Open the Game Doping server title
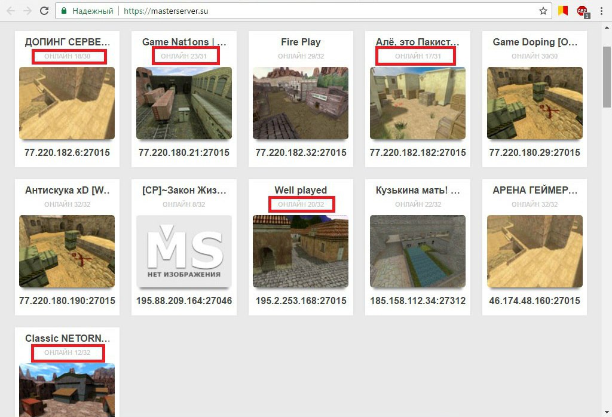The image size is (612, 417). [535, 42]
